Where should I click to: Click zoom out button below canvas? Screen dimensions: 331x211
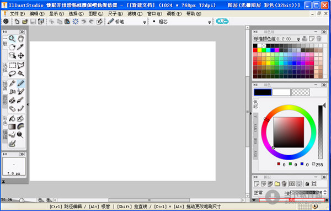pos(41,200)
